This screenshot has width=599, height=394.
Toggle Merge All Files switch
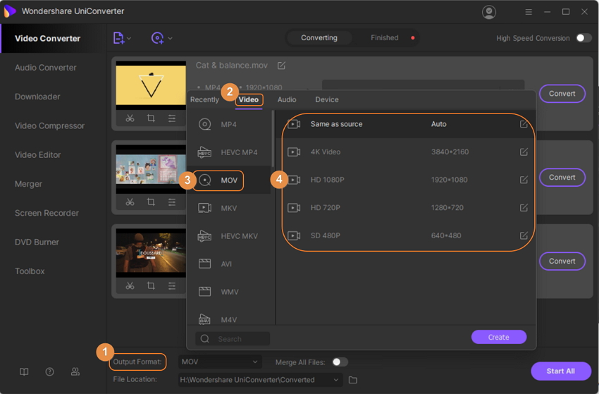point(340,362)
